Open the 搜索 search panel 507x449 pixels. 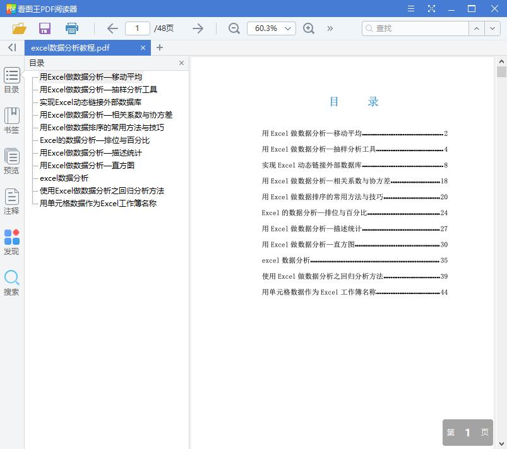[11, 283]
